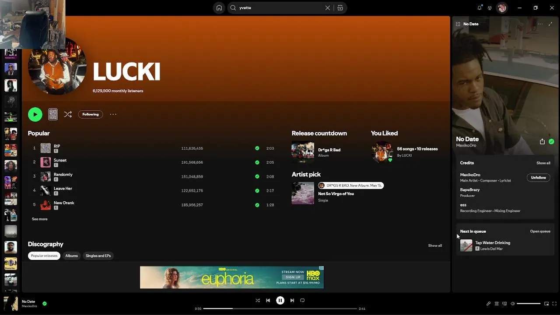Show all discography
This screenshot has width=560, height=315.
435,245
